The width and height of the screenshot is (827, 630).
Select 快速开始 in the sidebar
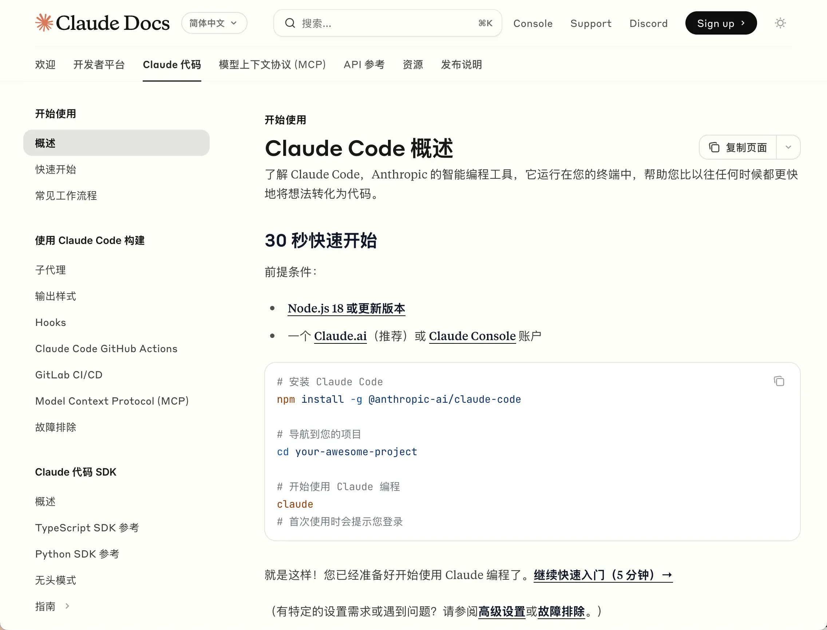[x=55, y=169]
